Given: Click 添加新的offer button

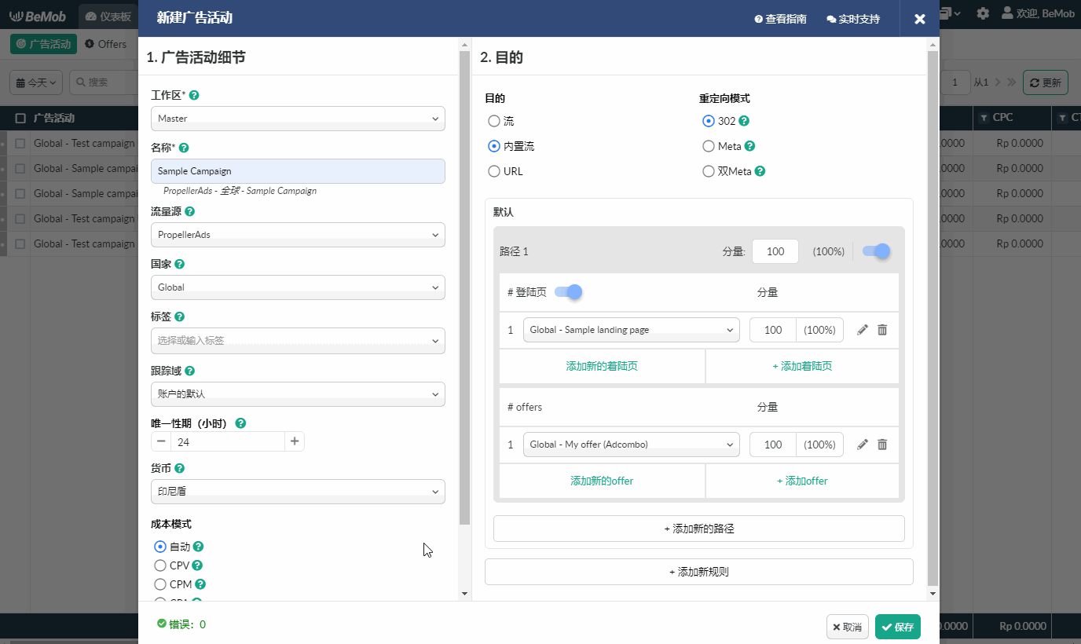Looking at the screenshot, I should [x=603, y=481].
